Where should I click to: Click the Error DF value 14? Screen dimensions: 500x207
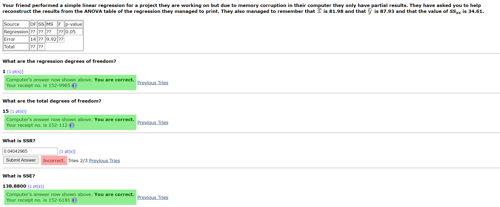(33, 39)
